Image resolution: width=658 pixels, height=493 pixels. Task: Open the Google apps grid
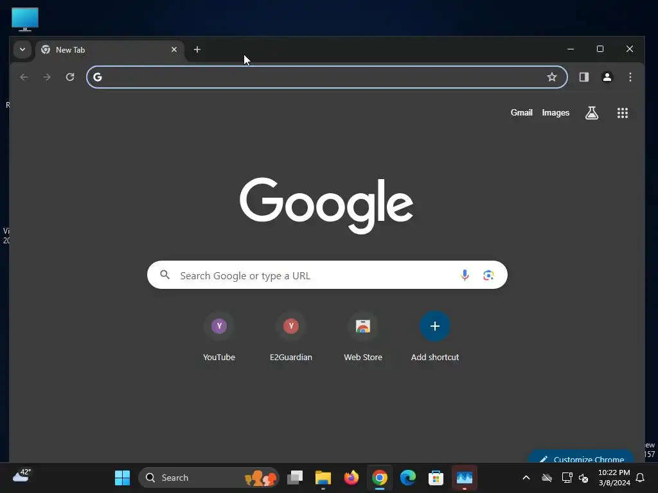[623, 113]
